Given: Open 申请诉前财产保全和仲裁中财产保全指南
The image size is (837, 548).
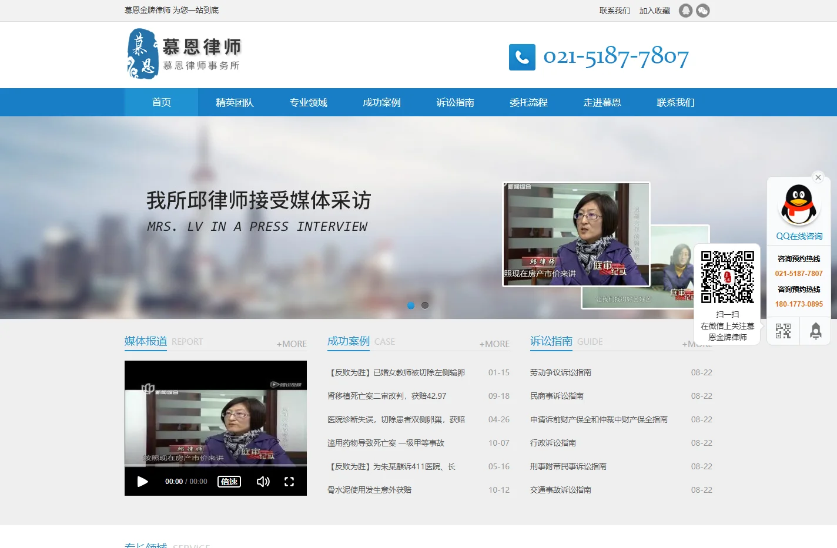Looking at the screenshot, I should (x=599, y=419).
